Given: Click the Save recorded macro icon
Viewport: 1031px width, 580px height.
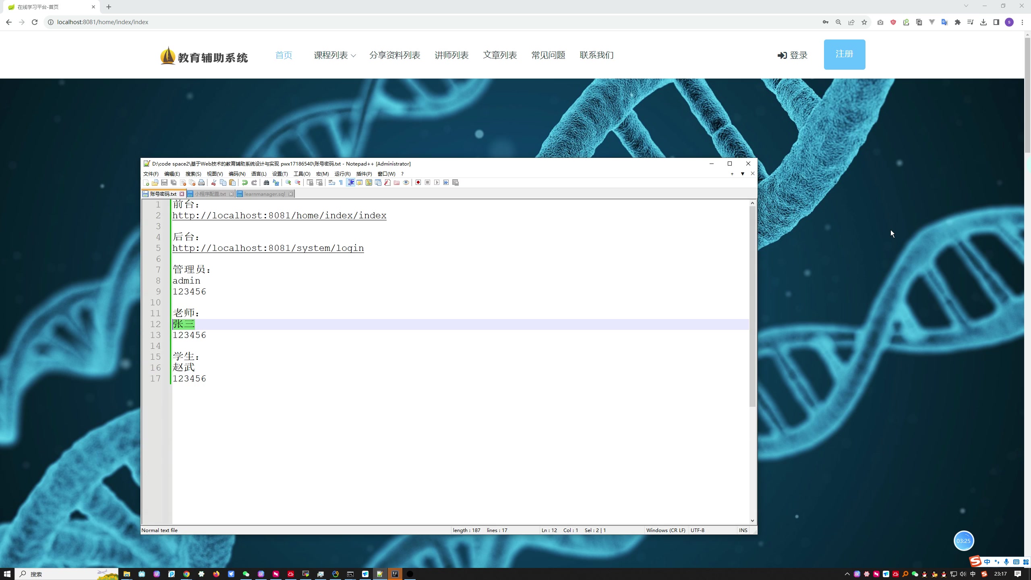Looking at the screenshot, I should tap(455, 183).
